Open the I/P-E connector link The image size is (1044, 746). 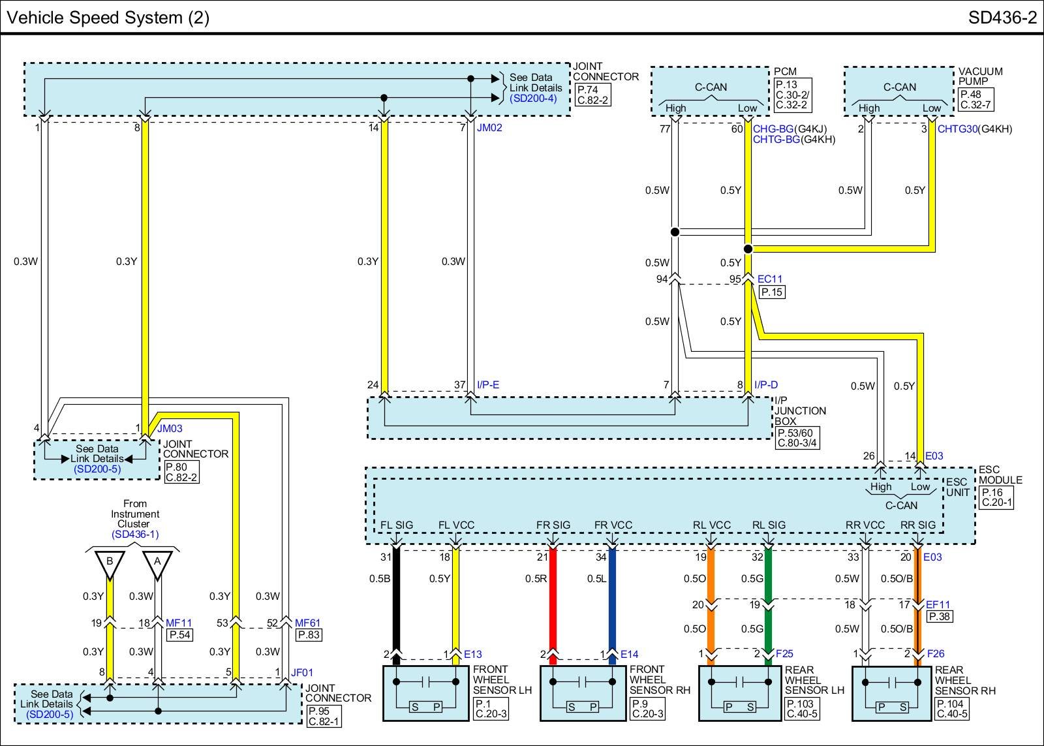pyautogui.click(x=488, y=385)
